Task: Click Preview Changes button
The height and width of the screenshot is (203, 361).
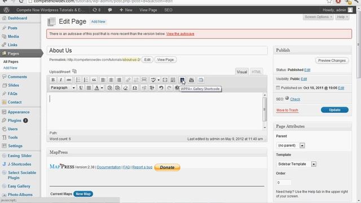Action: pyautogui.click(x=332, y=60)
